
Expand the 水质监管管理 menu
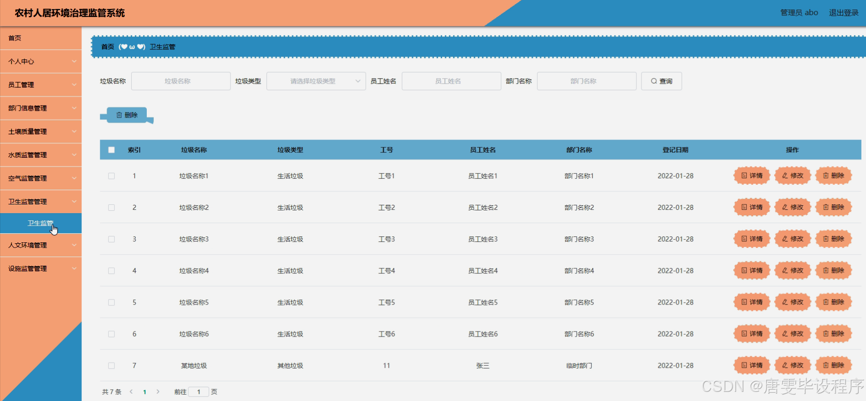tap(41, 155)
